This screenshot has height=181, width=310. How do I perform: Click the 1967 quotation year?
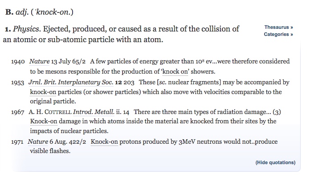[18, 112]
